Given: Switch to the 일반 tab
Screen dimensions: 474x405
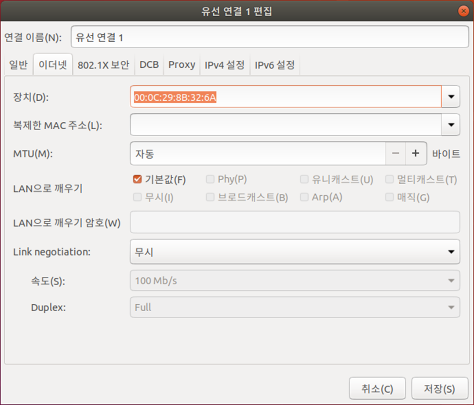Looking at the screenshot, I should pyautogui.click(x=18, y=65).
